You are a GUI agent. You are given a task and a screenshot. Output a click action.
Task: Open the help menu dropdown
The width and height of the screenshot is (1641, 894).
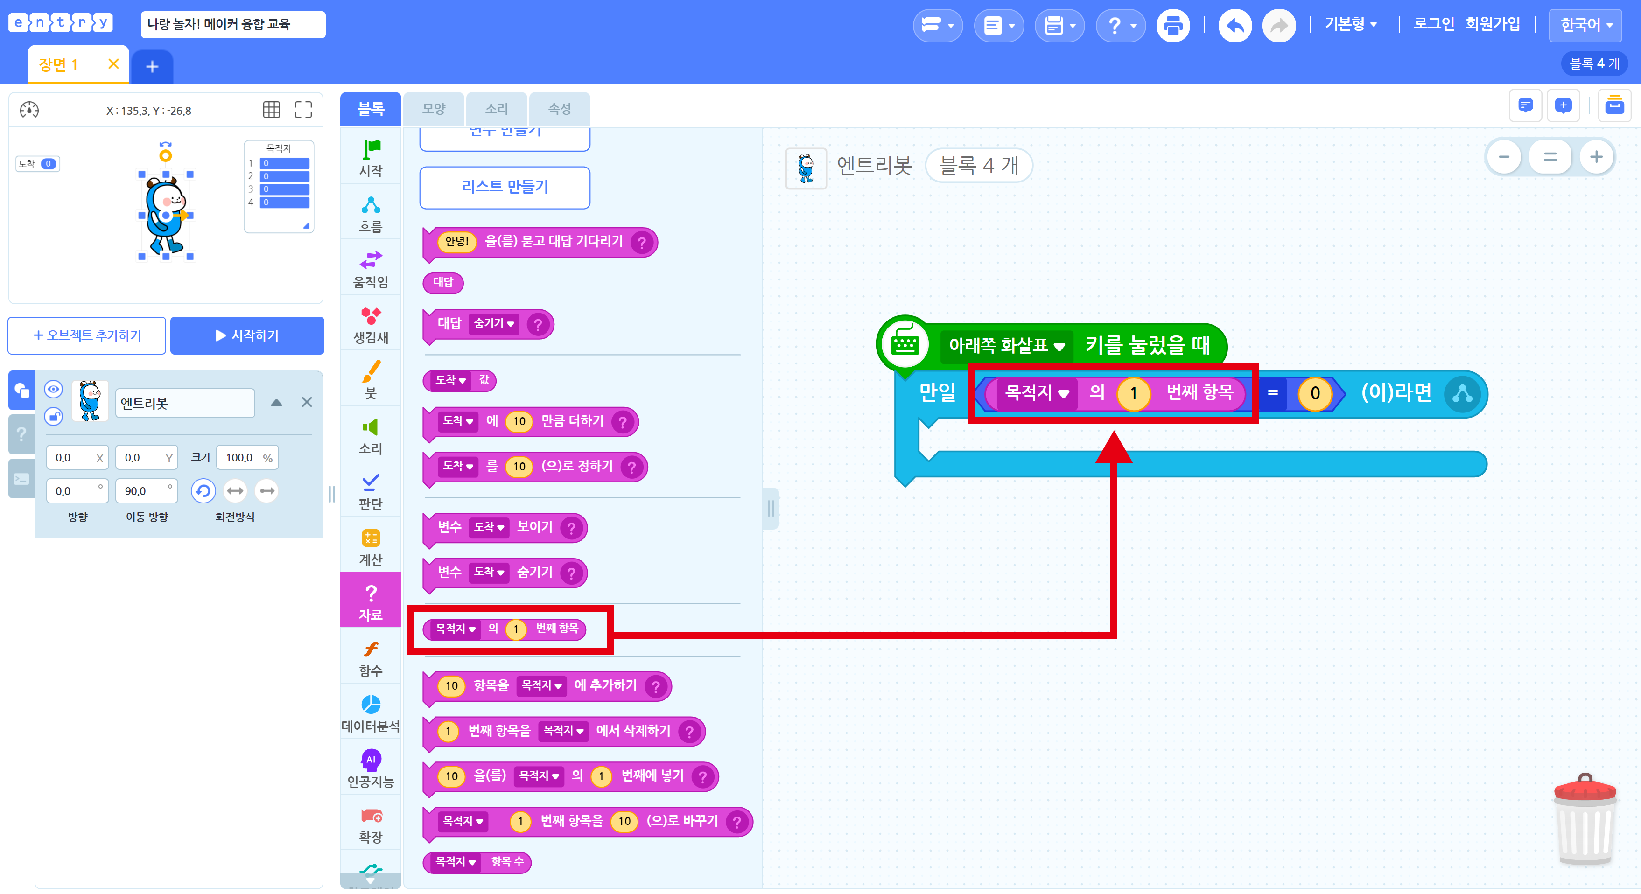click(1121, 26)
